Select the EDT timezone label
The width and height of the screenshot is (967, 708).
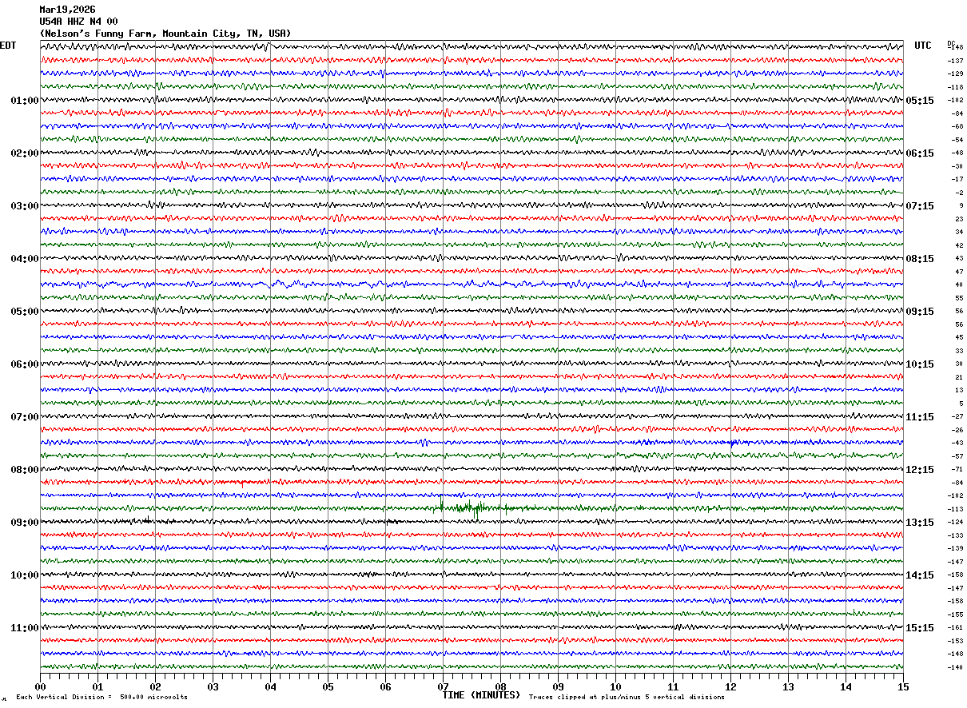pyautogui.click(x=8, y=46)
